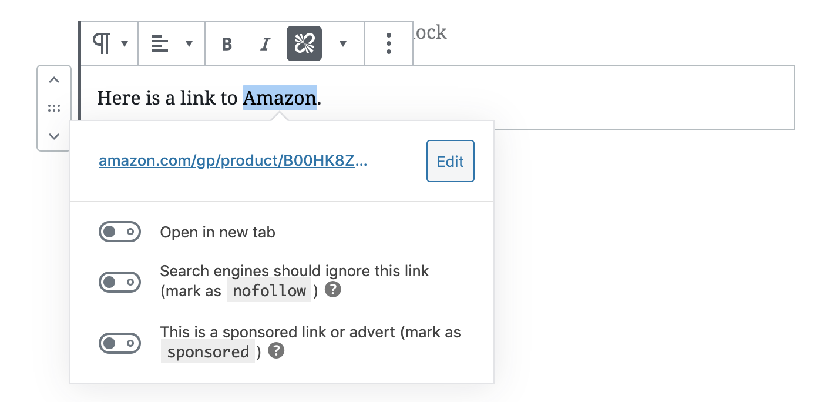The width and height of the screenshot is (820, 402).
Task: Click the help icon next to sponsored
Action: (276, 351)
